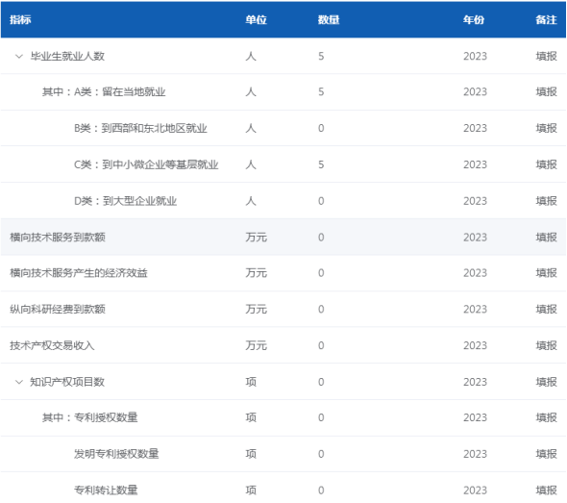Click the 单位 column header
The height and width of the screenshot is (503, 567).
[x=256, y=19]
